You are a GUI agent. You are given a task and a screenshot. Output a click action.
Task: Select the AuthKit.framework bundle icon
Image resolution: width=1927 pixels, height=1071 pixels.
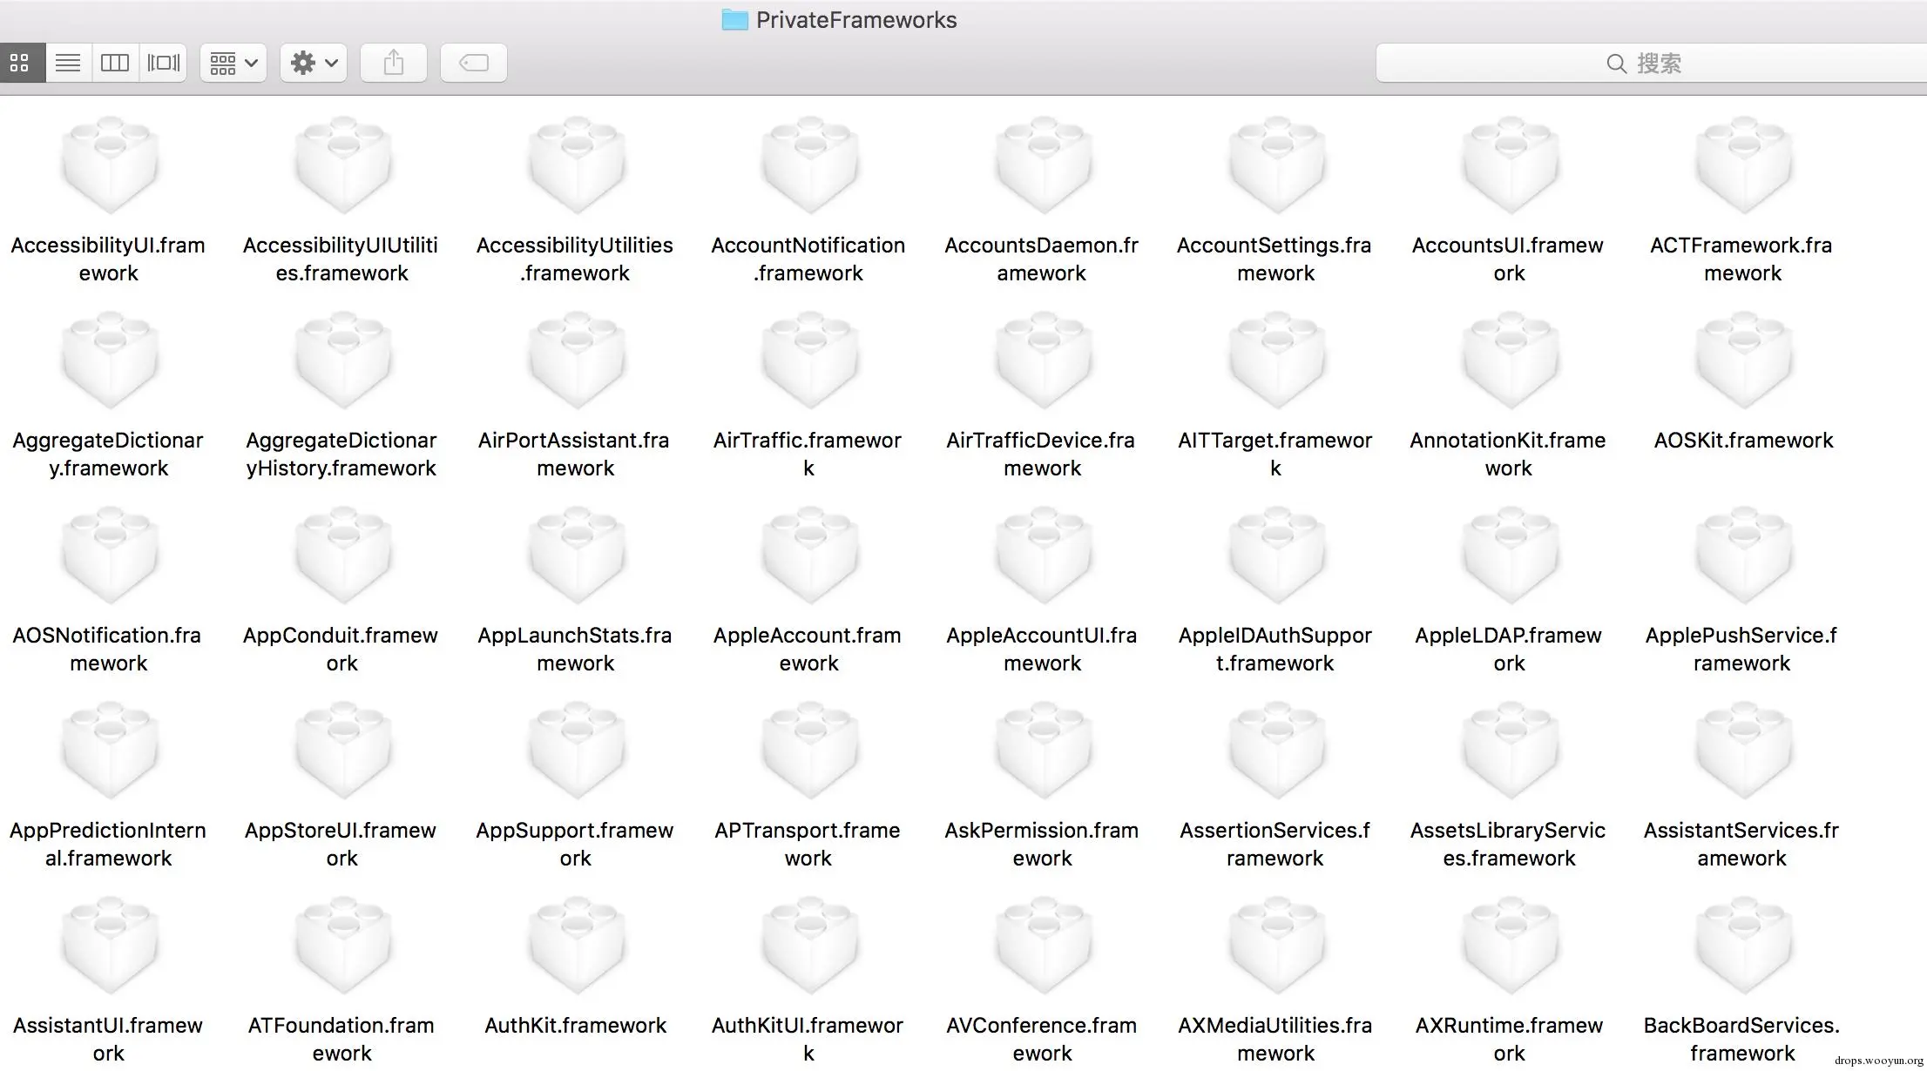(x=575, y=946)
